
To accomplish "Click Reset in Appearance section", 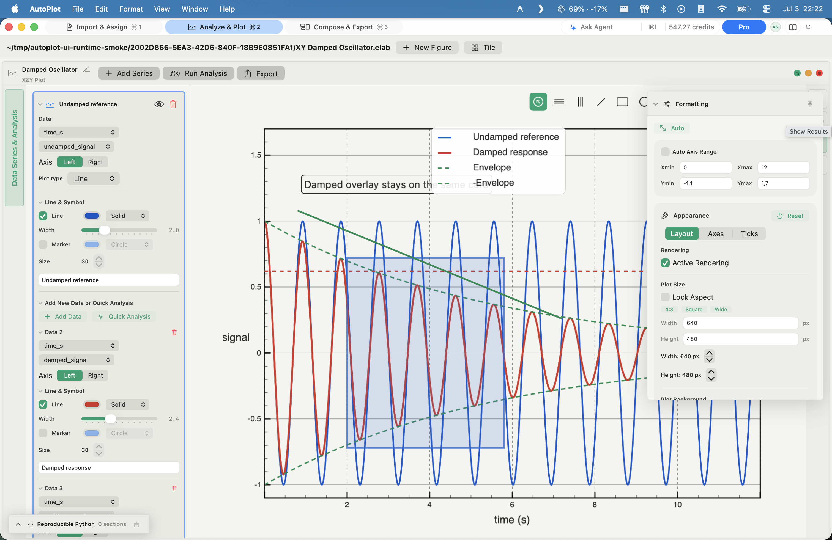I will pos(790,216).
